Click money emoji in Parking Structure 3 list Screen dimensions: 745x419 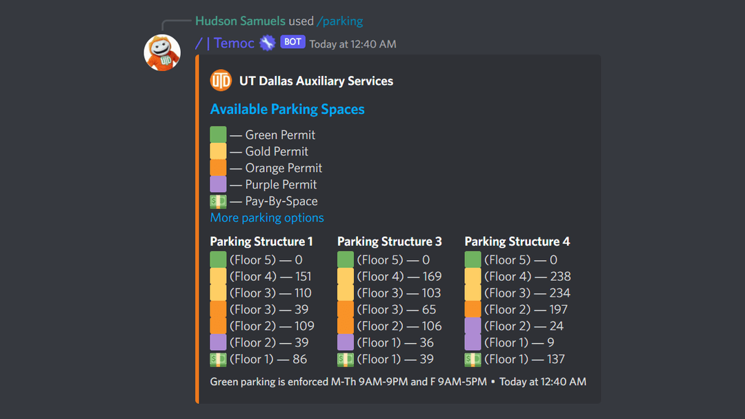tap(346, 360)
